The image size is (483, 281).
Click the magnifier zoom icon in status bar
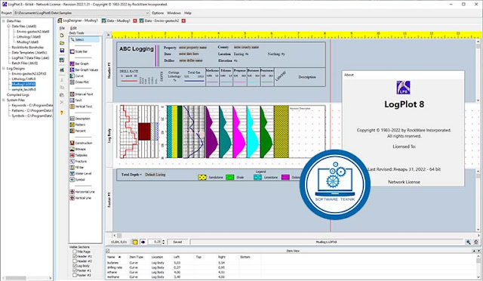tap(468, 242)
